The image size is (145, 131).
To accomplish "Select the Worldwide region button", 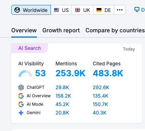I will tap(31, 10).
